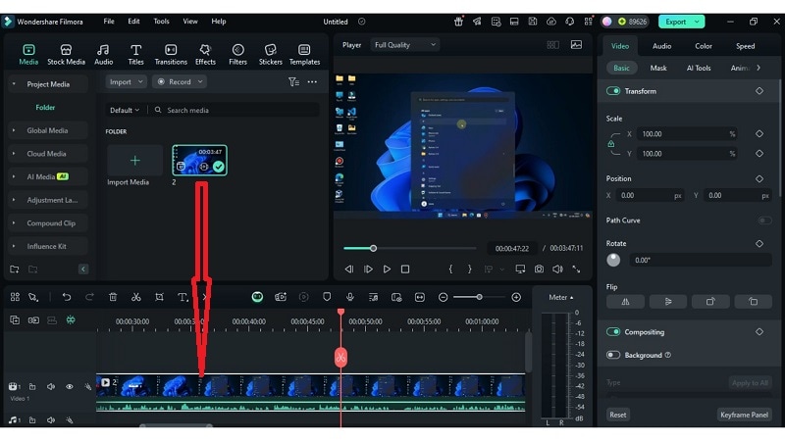Image resolution: width=785 pixels, height=441 pixels.
Task: Click the player progress slider handle
Action: click(x=373, y=248)
